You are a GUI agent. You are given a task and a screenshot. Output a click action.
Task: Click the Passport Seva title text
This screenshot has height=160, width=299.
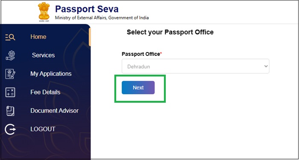[x=87, y=9]
